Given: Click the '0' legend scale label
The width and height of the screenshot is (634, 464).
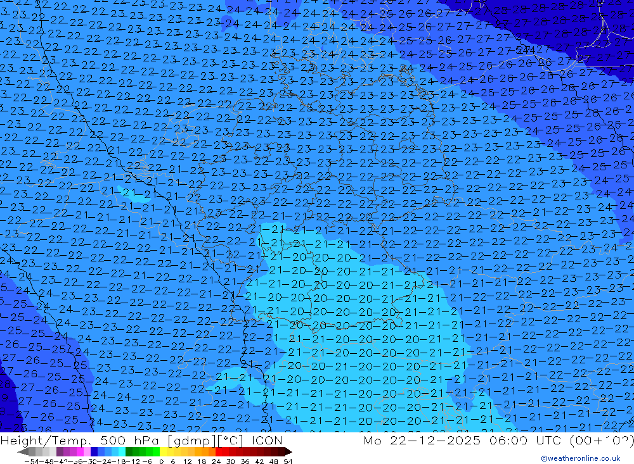Looking at the screenshot, I should (x=161, y=461).
